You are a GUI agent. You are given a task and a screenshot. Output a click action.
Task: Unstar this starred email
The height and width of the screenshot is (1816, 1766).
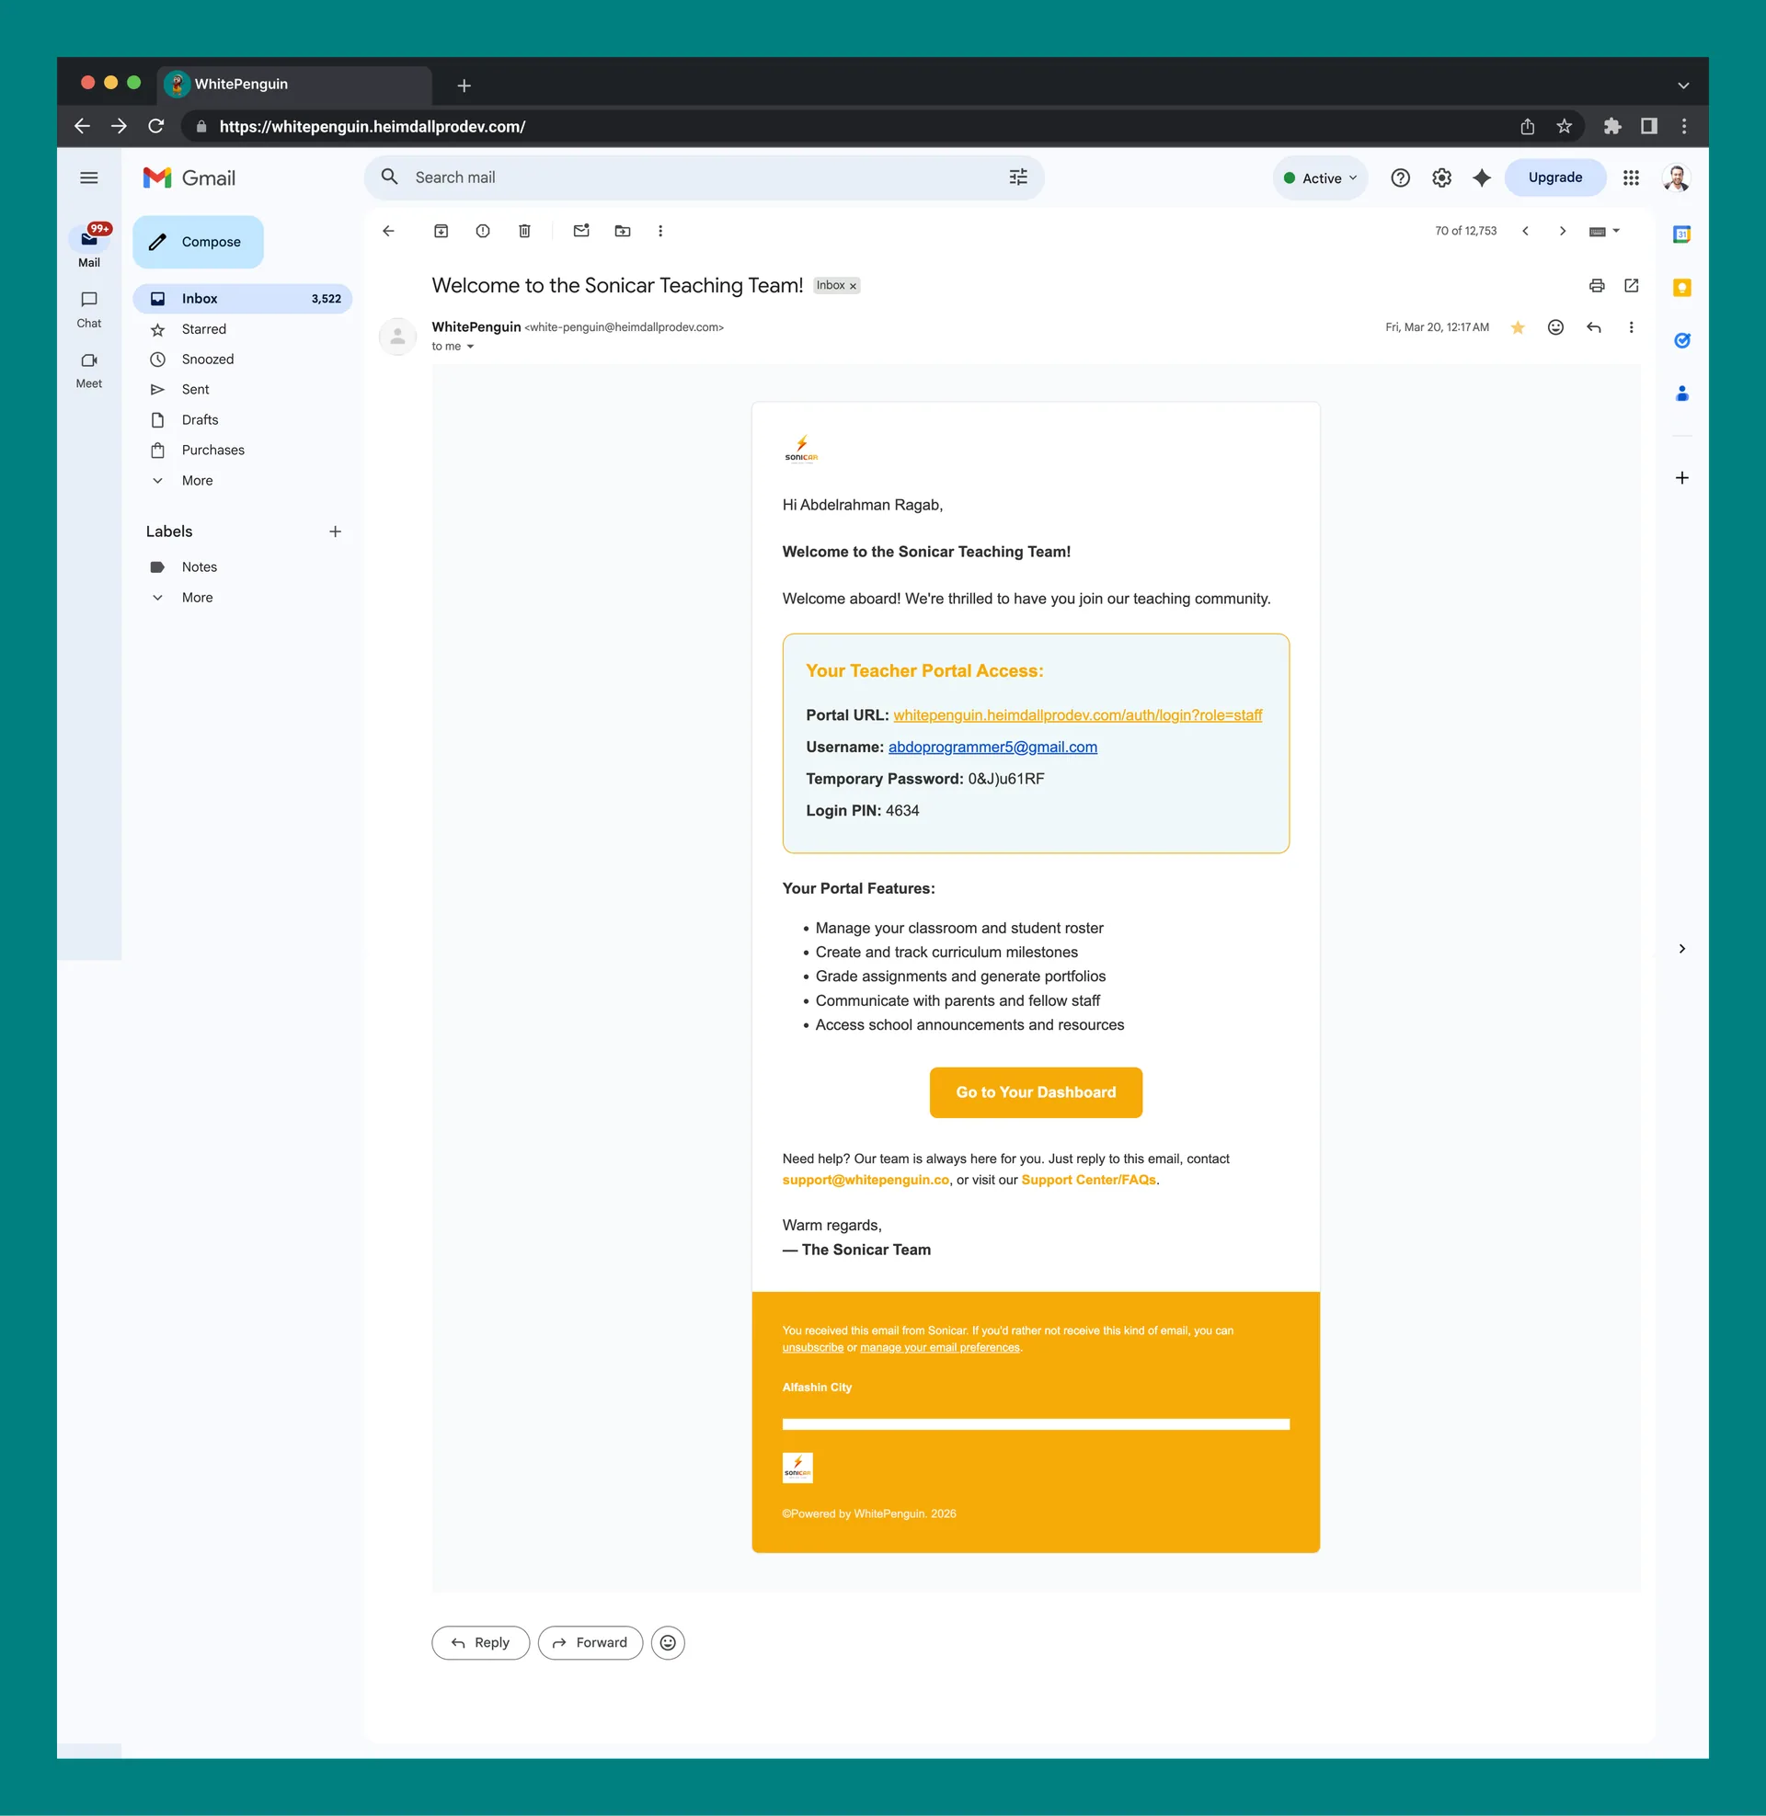pyautogui.click(x=1518, y=327)
